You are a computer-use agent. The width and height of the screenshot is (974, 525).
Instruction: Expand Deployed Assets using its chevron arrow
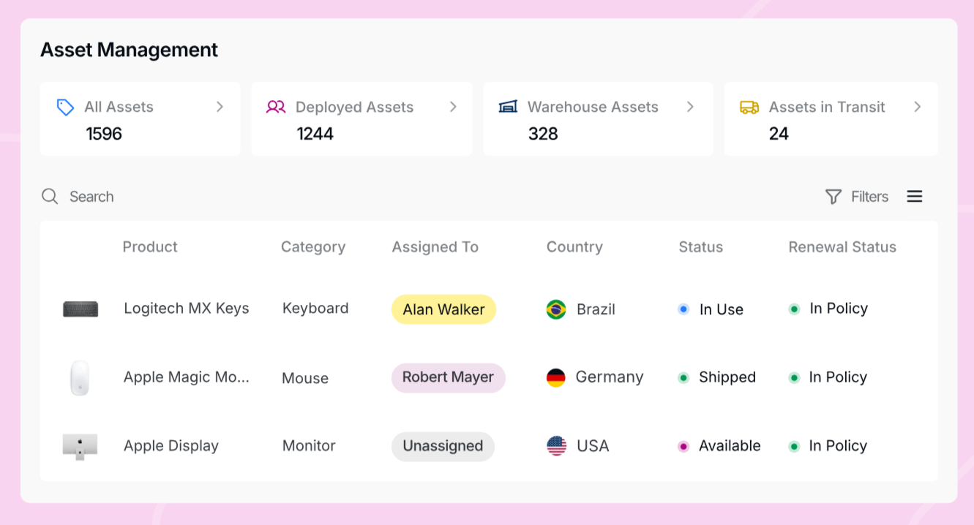point(453,107)
